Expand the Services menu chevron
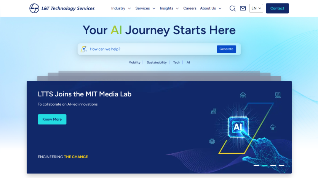This screenshot has height=178, width=318. 154,8
